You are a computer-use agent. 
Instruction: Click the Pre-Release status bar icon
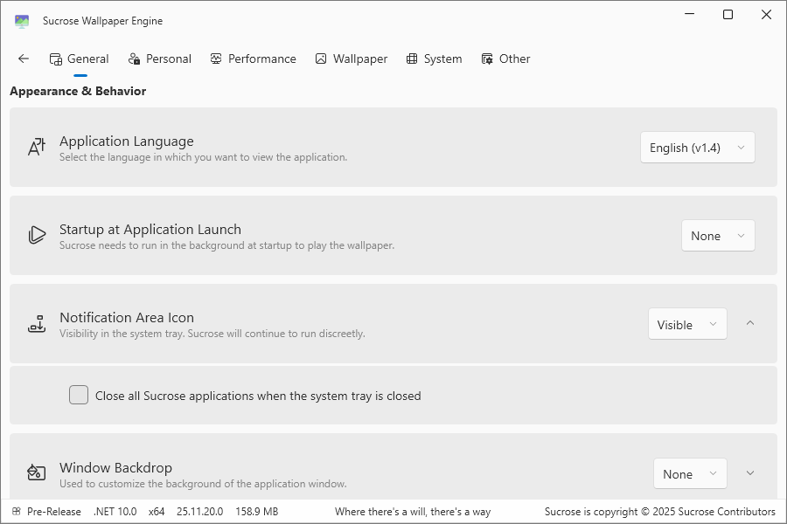(x=16, y=512)
